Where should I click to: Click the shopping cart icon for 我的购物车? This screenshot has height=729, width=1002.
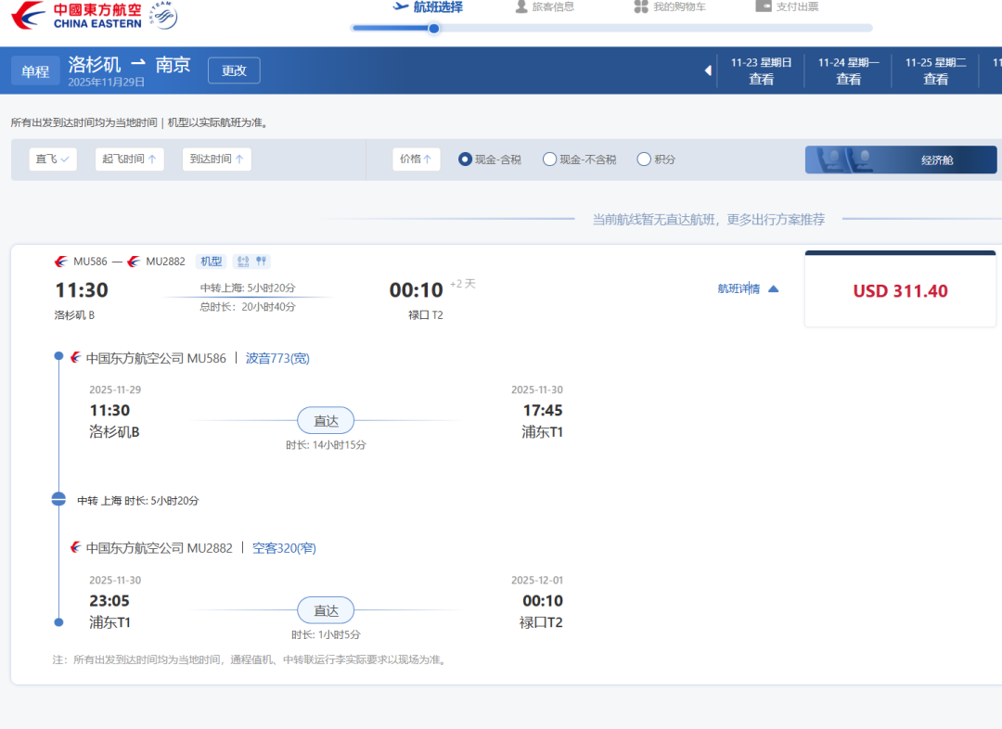coord(641,6)
